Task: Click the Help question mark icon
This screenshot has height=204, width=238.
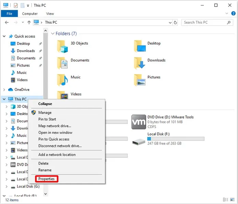Action: (x=233, y=13)
